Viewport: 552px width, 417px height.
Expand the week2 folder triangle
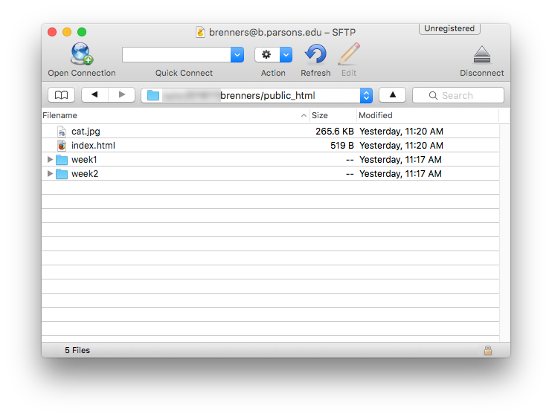click(x=50, y=174)
